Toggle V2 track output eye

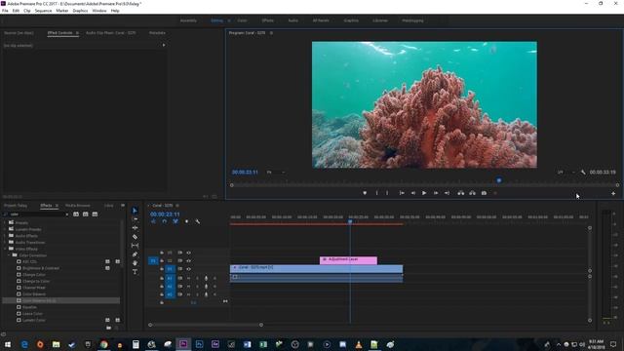(188, 260)
